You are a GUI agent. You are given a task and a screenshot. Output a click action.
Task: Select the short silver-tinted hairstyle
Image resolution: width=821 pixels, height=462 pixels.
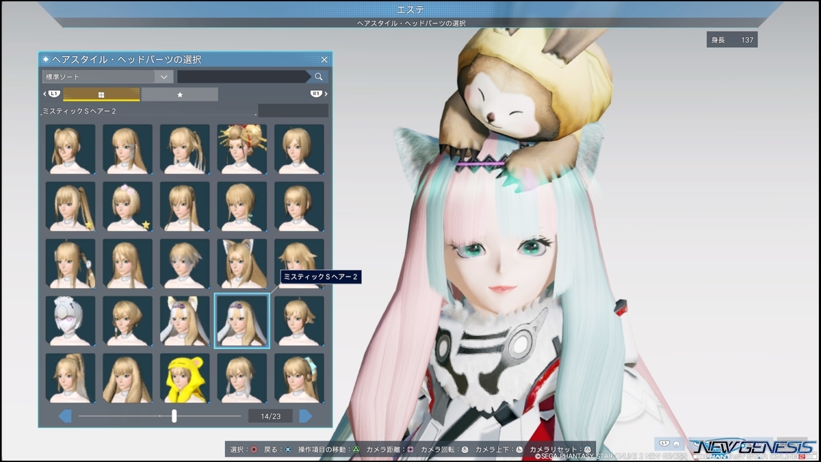[x=185, y=264]
